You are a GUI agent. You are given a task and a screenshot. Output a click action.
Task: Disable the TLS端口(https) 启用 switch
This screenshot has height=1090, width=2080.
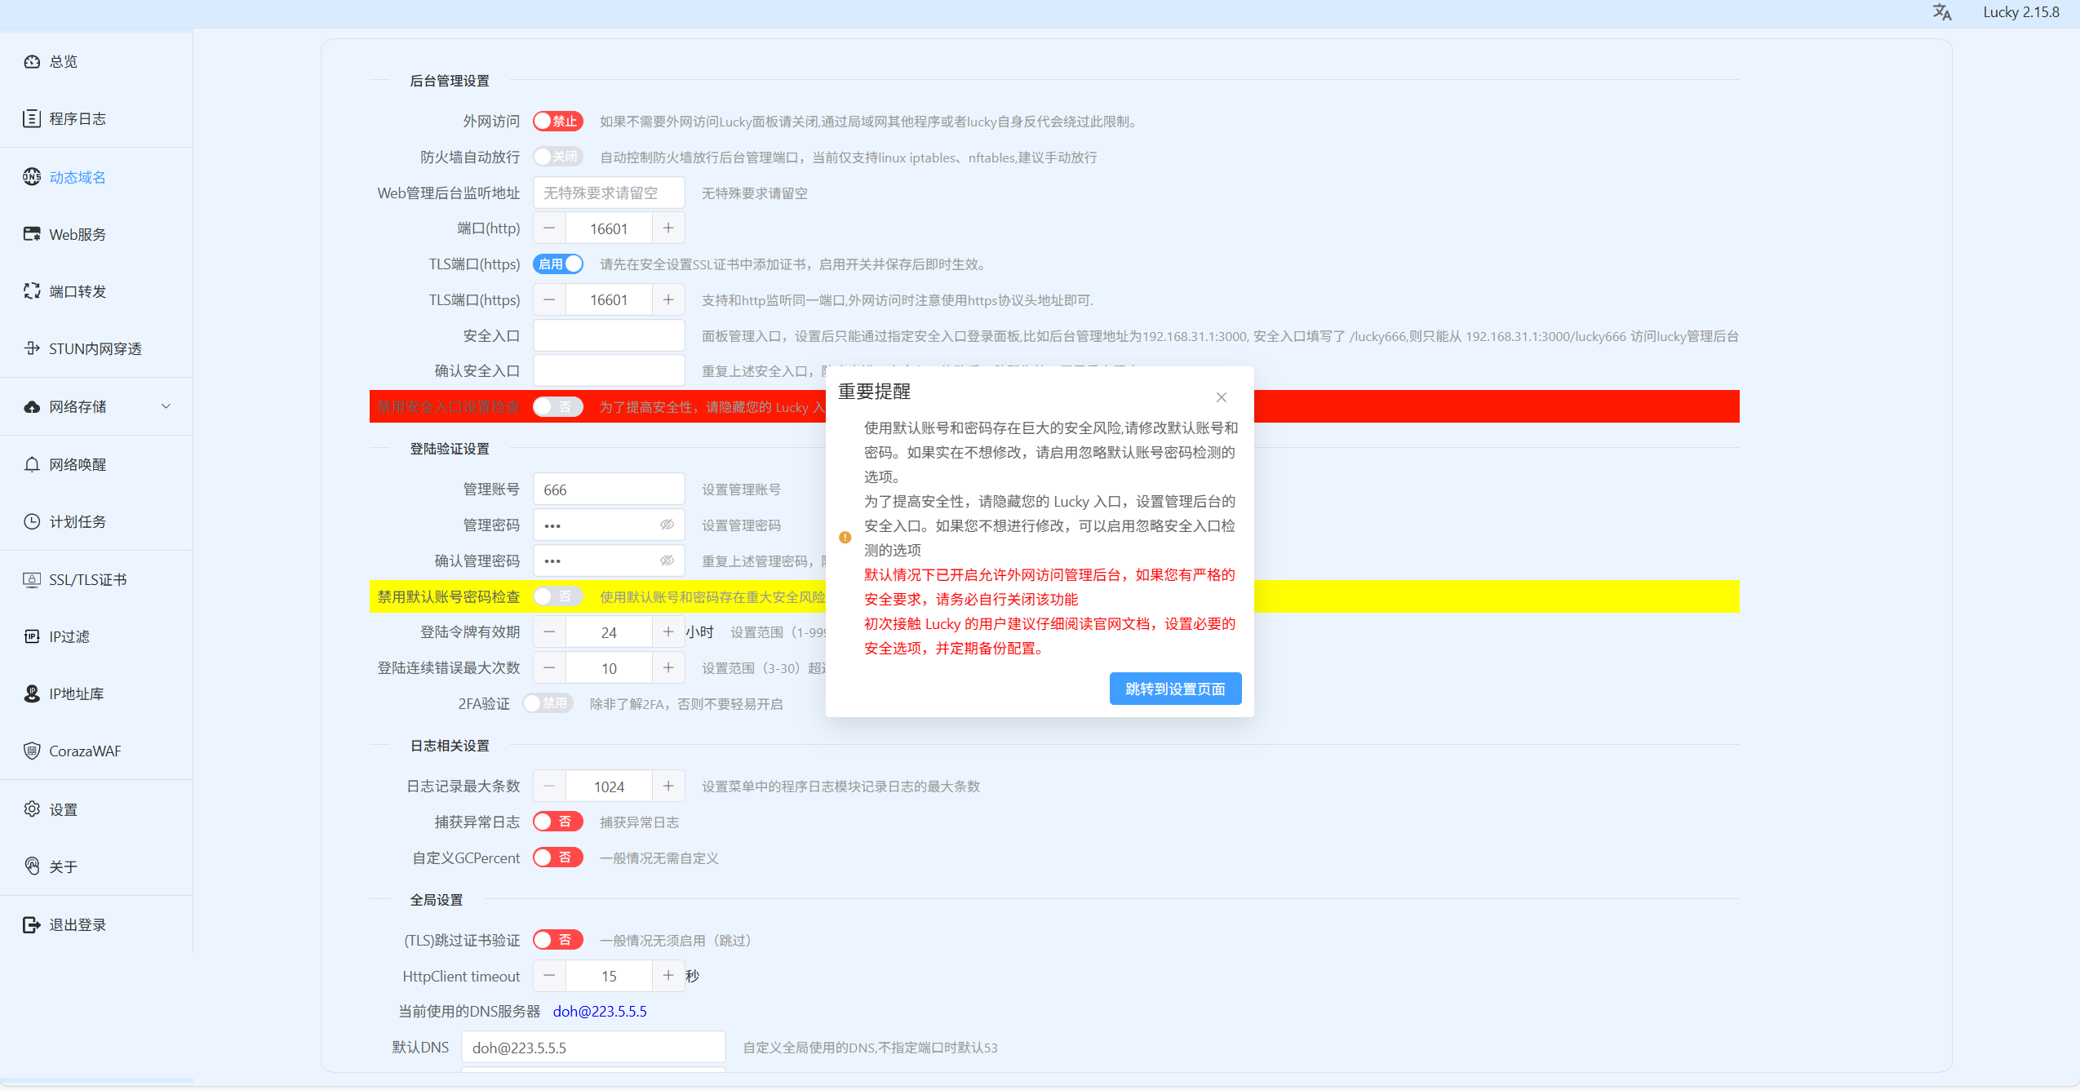(558, 264)
